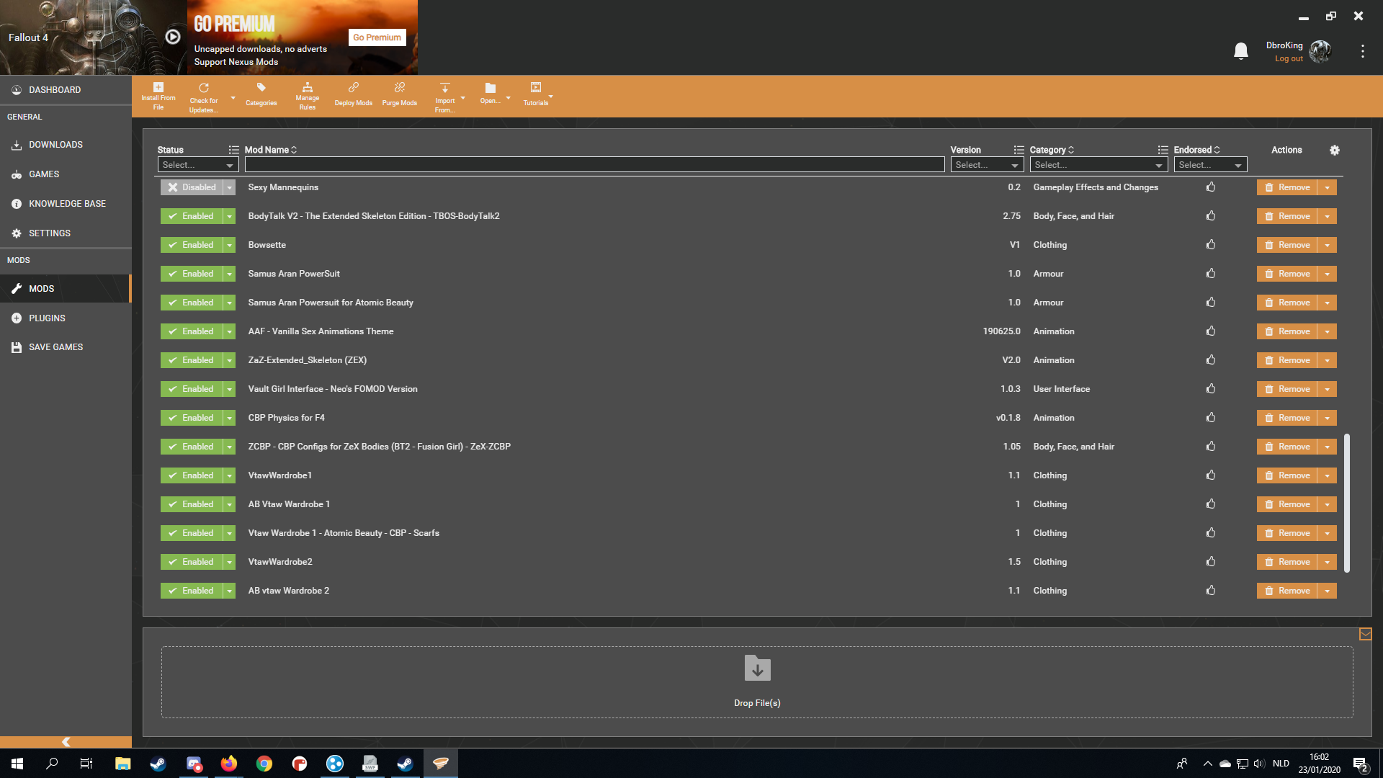The width and height of the screenshot is (1383, 778).
Task: Open Chrome from taskbar
Action: tap(264, 763)
